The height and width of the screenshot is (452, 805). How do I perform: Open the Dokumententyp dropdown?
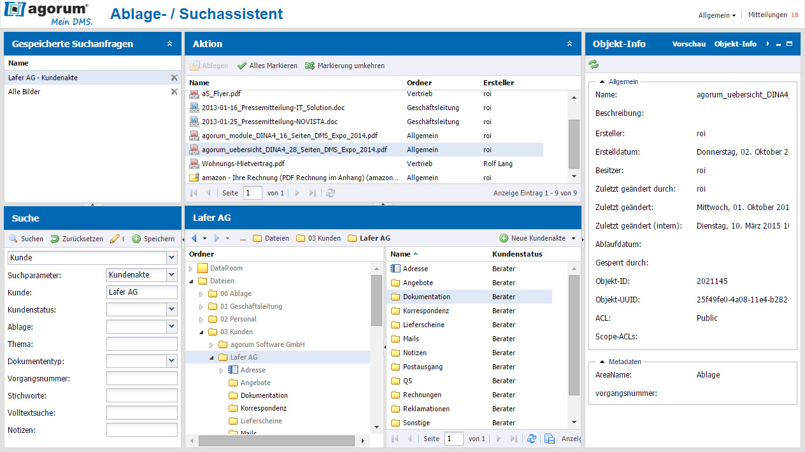point(171,360)
